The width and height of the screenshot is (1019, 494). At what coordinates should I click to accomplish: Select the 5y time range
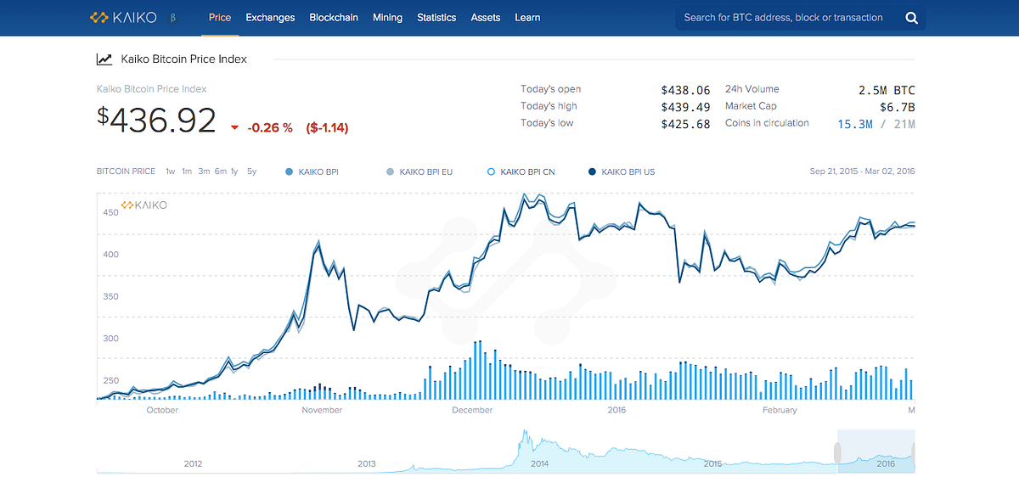[251, 171]
